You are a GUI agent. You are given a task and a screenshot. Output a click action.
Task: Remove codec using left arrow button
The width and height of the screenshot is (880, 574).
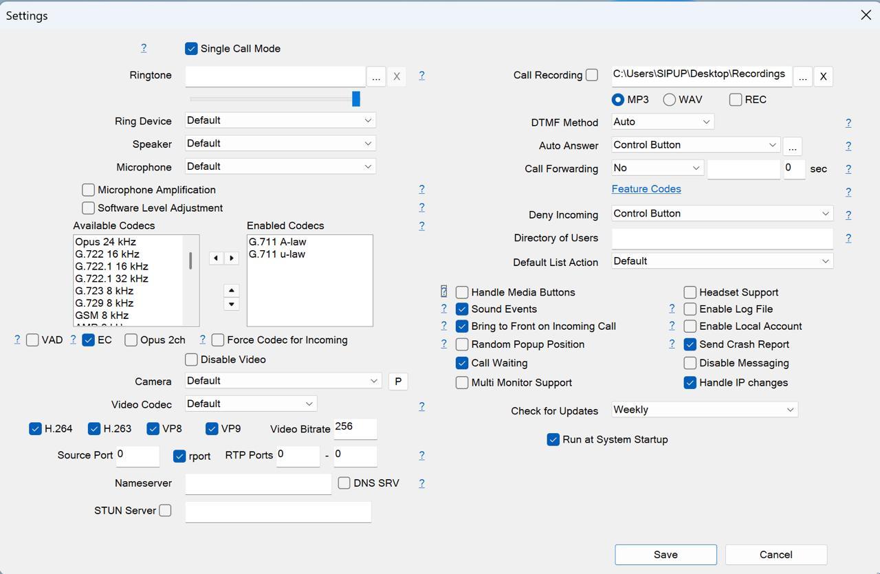tap(216, 258)
